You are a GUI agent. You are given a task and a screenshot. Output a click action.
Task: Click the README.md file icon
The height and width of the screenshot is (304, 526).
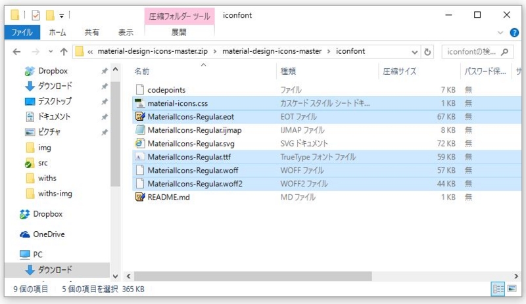tap(140, 197)
